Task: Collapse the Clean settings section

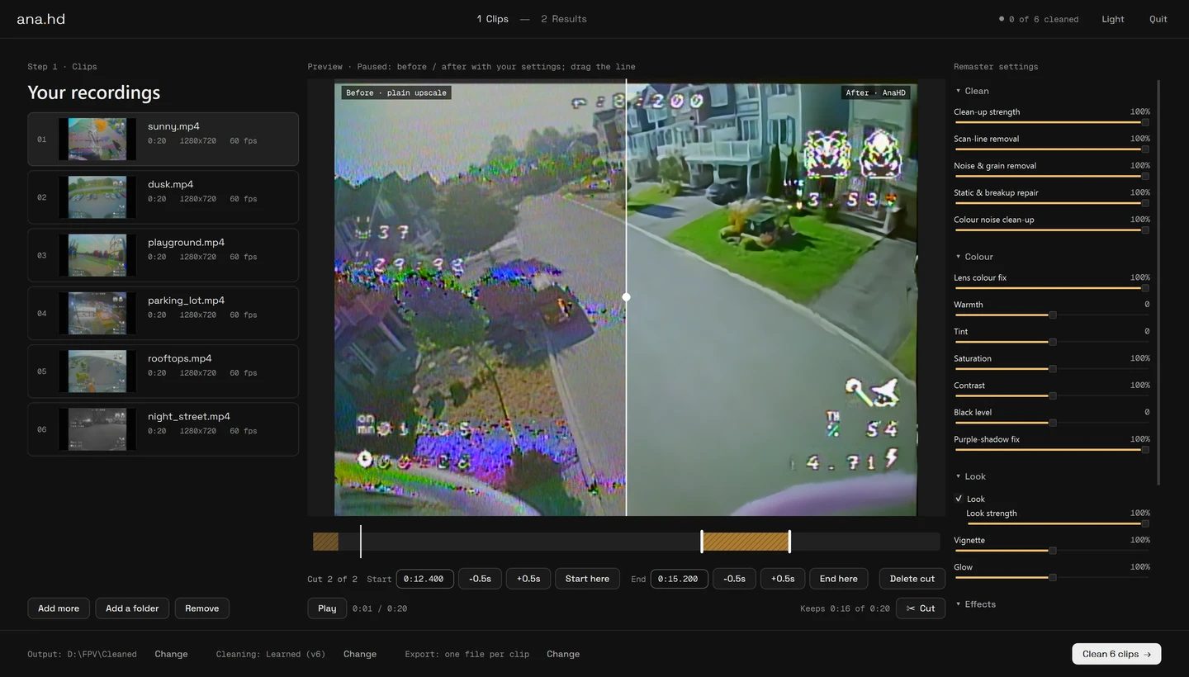Action: click(972, 91)
